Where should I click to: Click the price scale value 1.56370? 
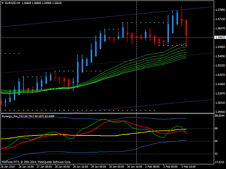(220, 28)
